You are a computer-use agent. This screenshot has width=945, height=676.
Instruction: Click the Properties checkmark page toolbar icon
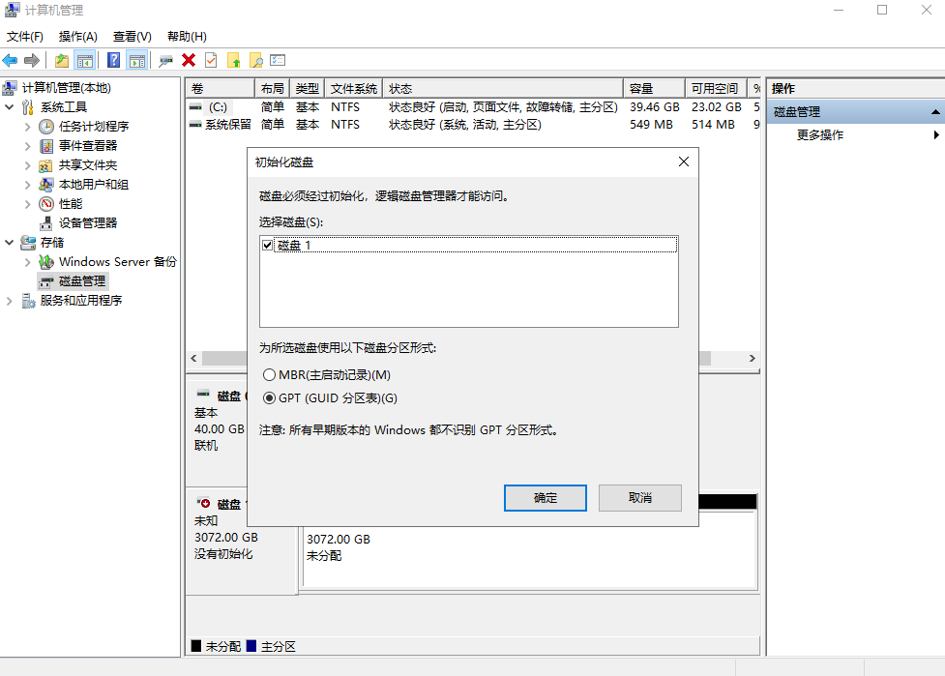point(211,60)
